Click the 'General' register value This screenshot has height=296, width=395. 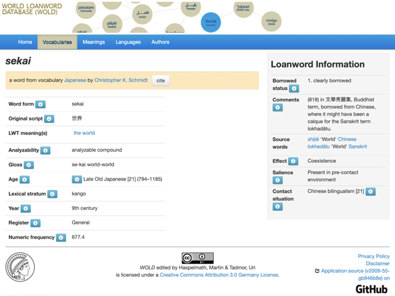[80, 223]
